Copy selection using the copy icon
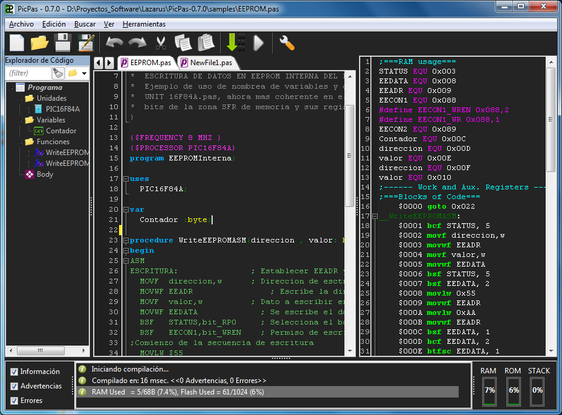 183,43
